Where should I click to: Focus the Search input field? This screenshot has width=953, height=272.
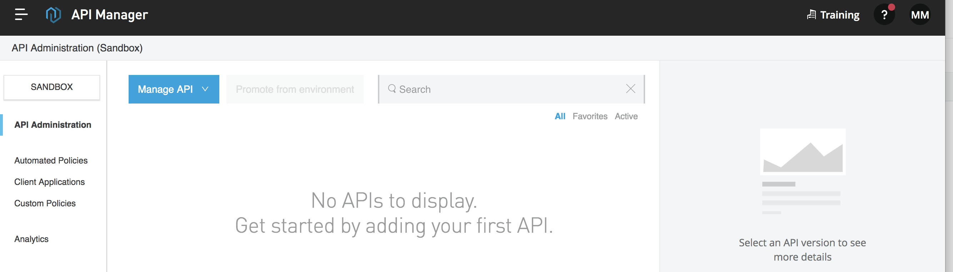511,90
